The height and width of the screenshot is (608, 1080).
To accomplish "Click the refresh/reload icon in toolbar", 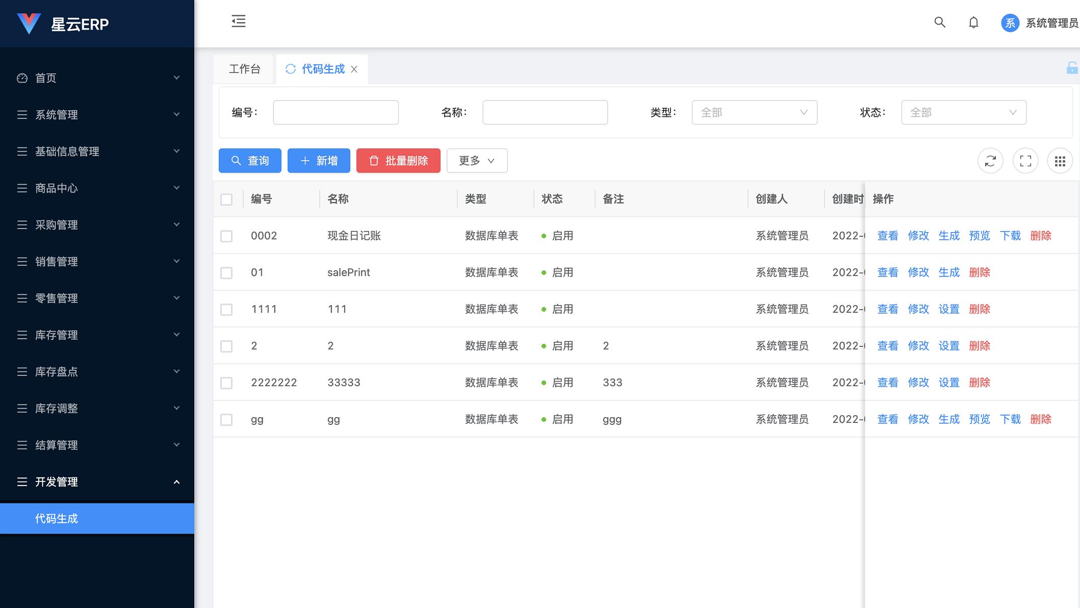I will tap(990, 160).
